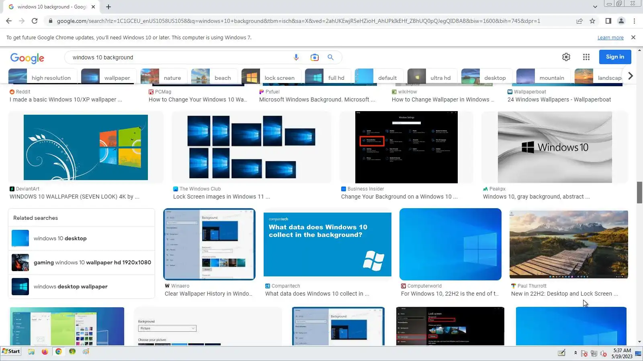Open Windows Explorer from the taskbar
Viewport: 643px width, 361px height.
31,352
